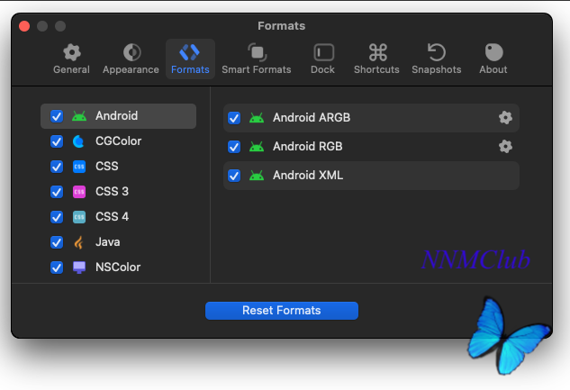Open the Snapshots history arrow icon
The image size is (570, 390).
pos(436,52)
